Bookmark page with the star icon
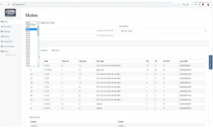213x128 pixels. pyautogui.click(x=187, y=5)
